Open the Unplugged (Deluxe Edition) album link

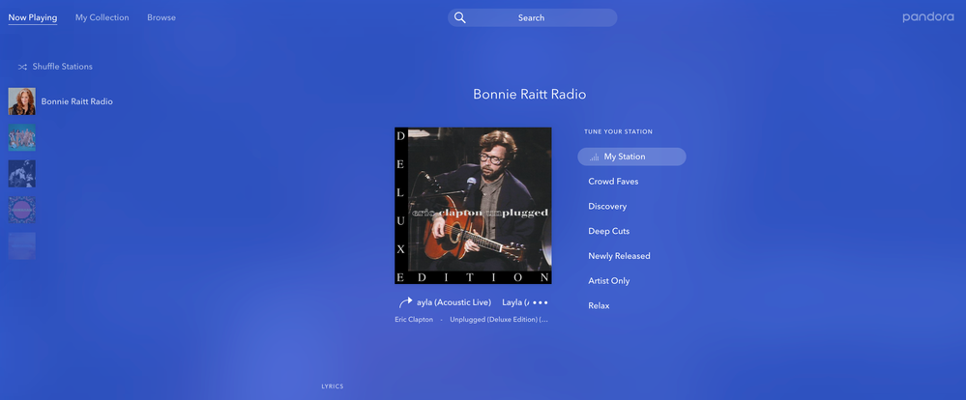coord(499,320)
